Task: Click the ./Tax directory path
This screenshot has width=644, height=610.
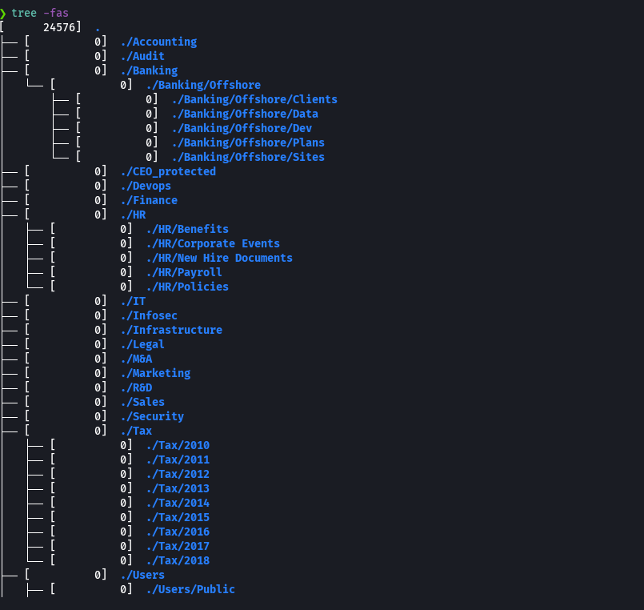Action: 136,431
